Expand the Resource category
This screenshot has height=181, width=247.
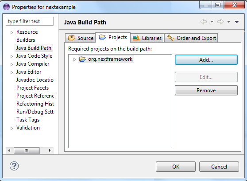tap(12, 32)
